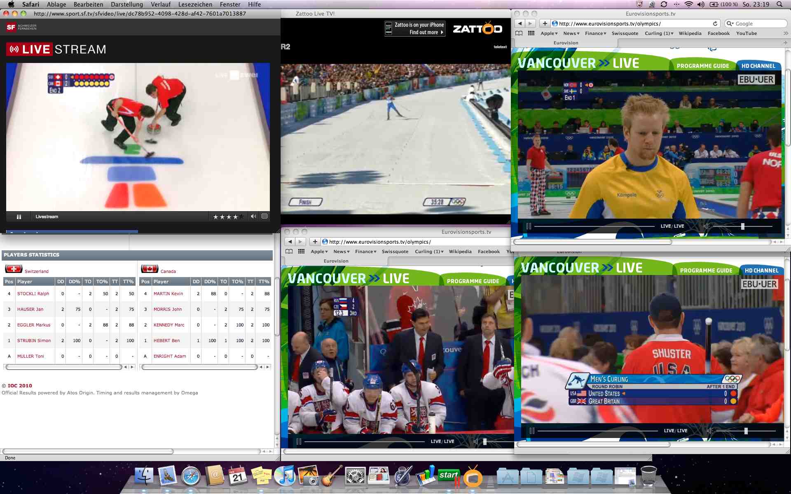Expand Apple bookmarks menu in bottom-middle window

[319, 252]
